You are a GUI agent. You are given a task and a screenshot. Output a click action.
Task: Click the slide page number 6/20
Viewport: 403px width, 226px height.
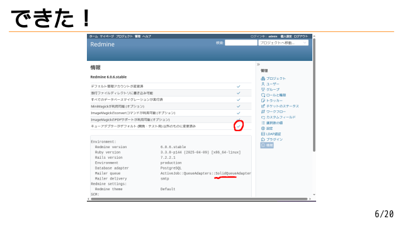tap(384, 214)
